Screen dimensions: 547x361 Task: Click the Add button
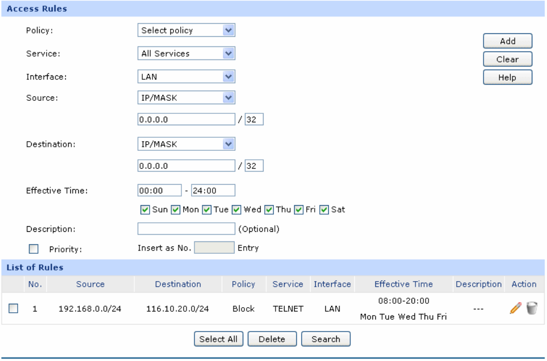point(507,41)
